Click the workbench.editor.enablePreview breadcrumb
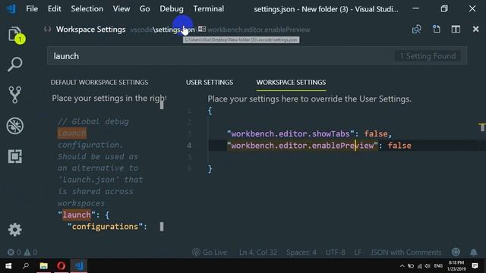Viewport: 486px width, 273px height. pyautogui.click(x=254, y=30)
